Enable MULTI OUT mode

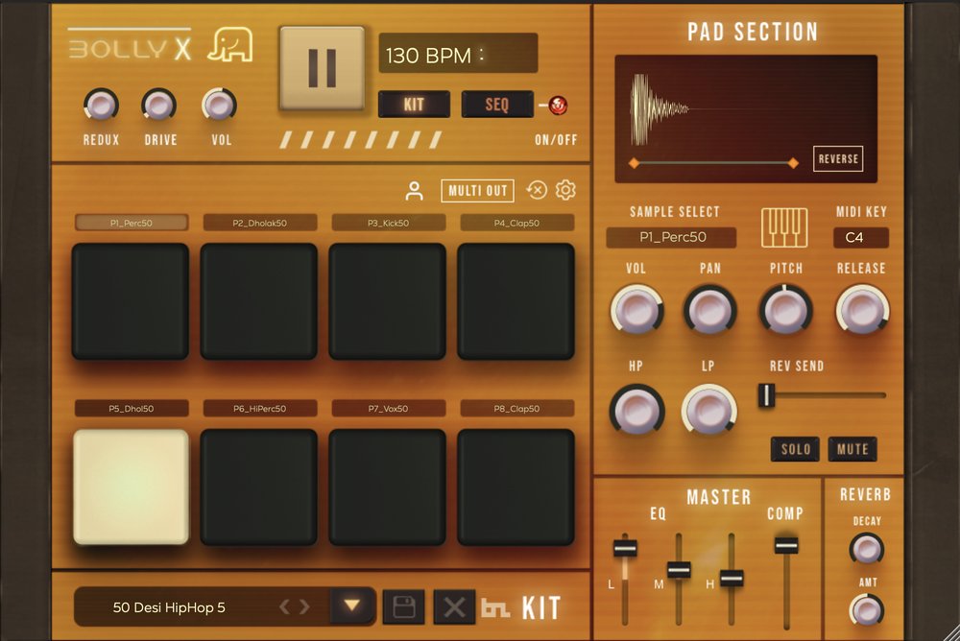(476, 190)
